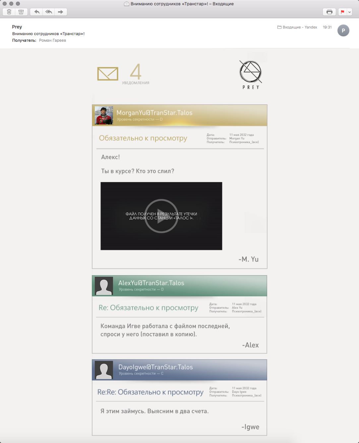Click sender name "Dayo Igwe" in third card
This screenshot has height=443, width=359.
point(239,392)
